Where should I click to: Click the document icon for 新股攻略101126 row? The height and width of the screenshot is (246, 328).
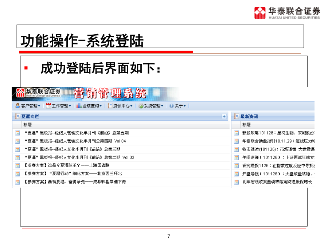tap(237, 133)
